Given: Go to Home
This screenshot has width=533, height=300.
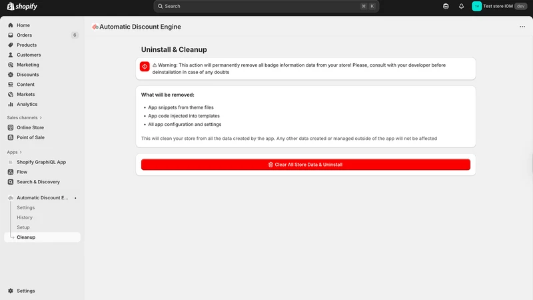Looking at the screenshot, I should tap(23, 25).
